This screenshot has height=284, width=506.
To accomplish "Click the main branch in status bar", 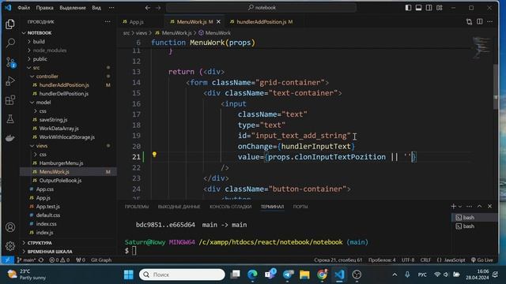I will coord(26,260).
